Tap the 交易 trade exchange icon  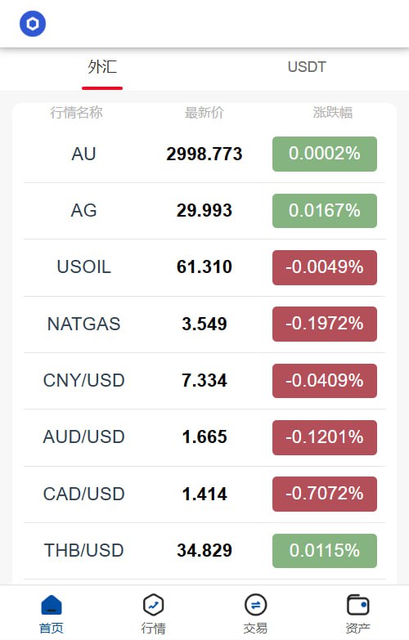coord(255,605)
